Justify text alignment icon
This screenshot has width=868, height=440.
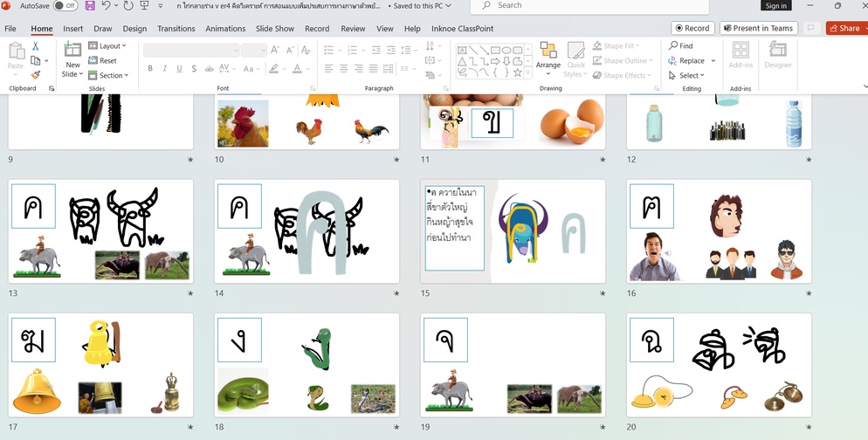coord(374,69)
